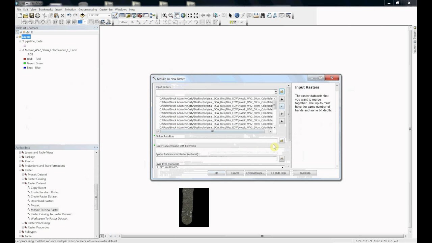
Task: Expand the Raster Properties toolset
Action: (x=23, y=227)
